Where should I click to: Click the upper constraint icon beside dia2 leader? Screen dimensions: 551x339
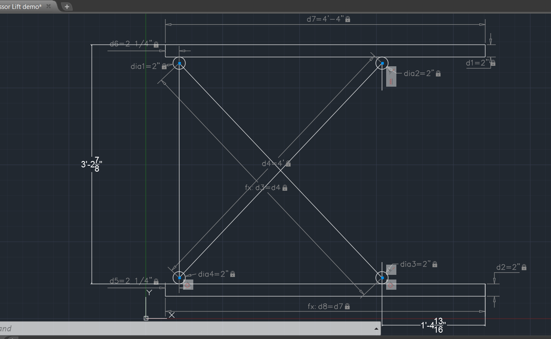click(x=391, y=71)
